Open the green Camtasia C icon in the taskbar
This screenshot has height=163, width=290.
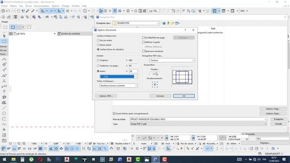[138, 159]
